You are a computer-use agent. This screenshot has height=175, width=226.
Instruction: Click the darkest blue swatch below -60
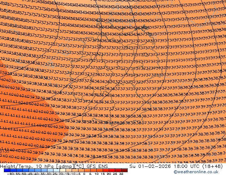coord(7,170)
